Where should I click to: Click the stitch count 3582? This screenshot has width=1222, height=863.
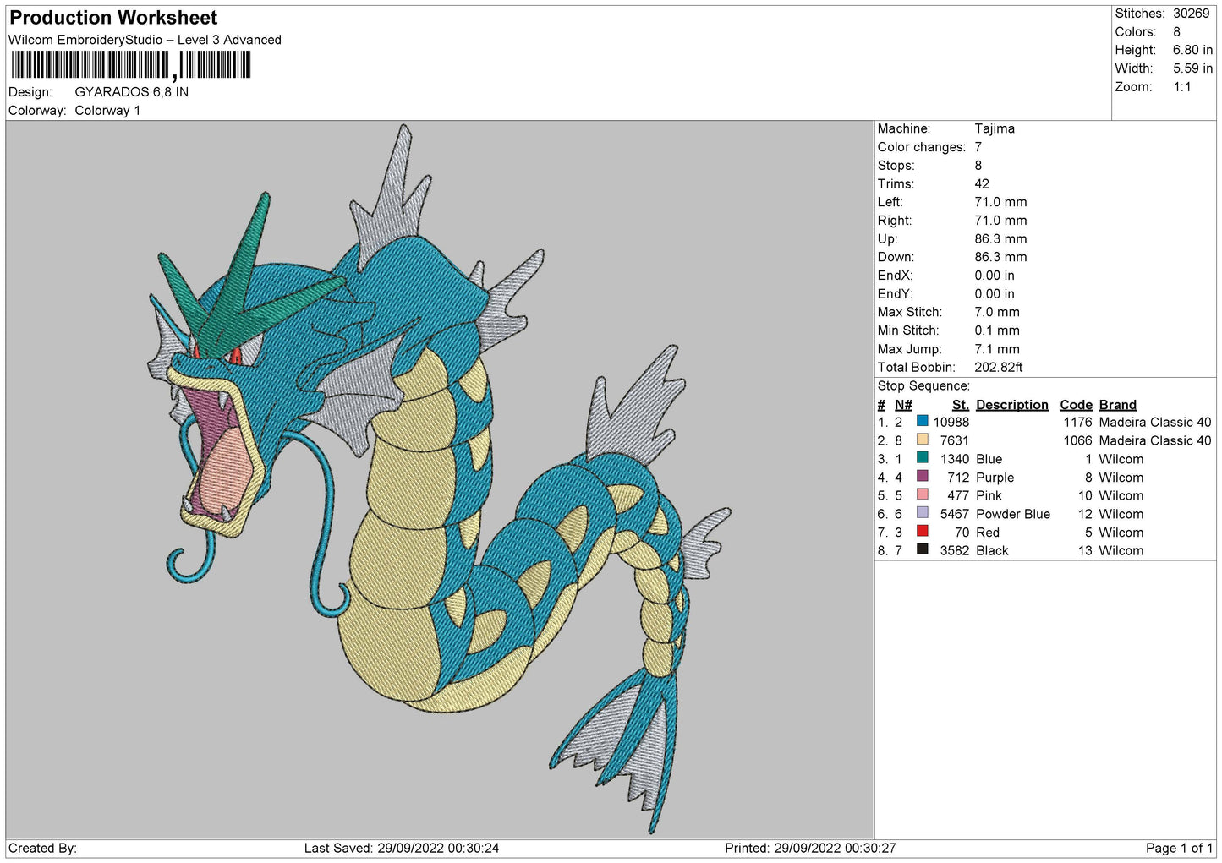955,551
